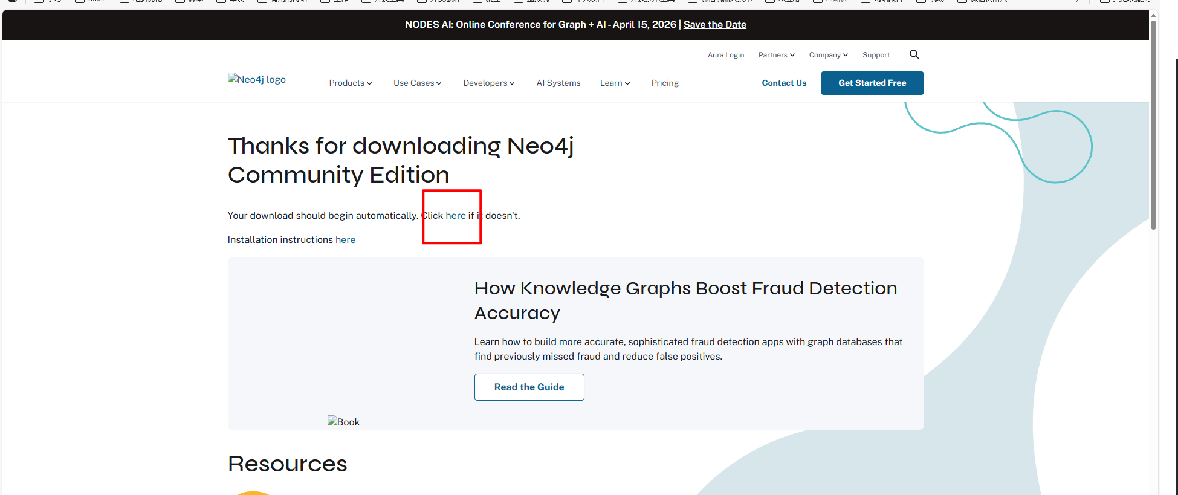Open AI Systems in navigation
Viewport: 1178px width, 495px height.
click(x=558, y=83)
